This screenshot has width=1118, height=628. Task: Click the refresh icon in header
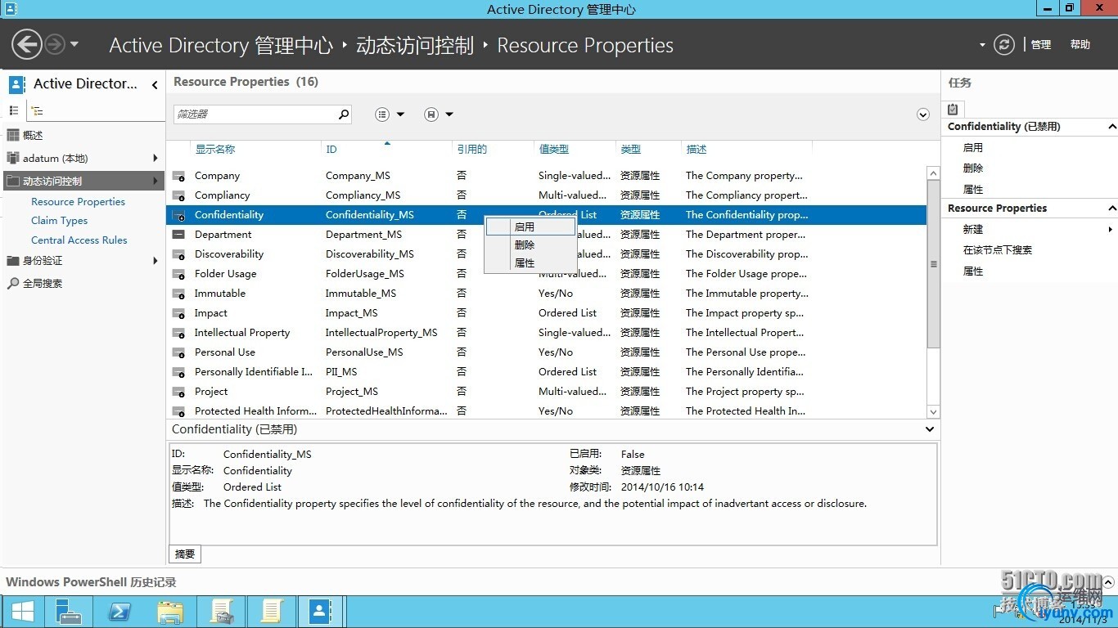[x=1004, y=44]
